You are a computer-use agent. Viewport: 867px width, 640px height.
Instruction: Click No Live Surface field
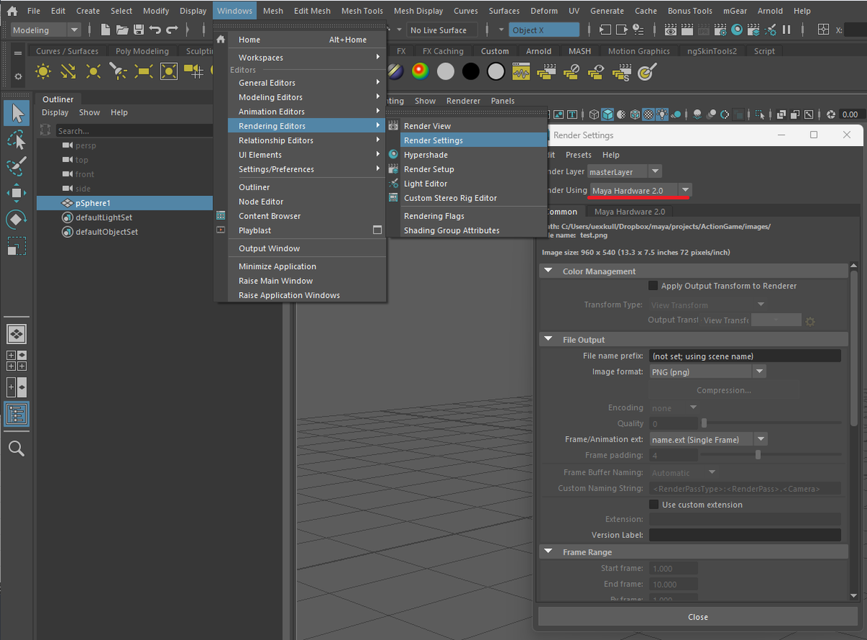pyautogui.click(x=441, y=30)
